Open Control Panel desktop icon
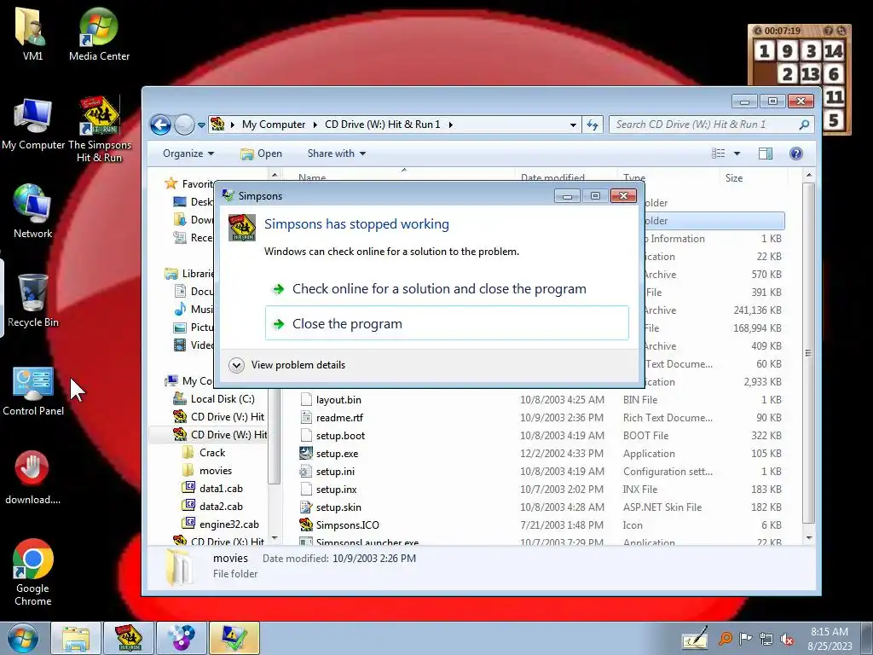Viewport: 873px width, 655px height. coord(33,390)
